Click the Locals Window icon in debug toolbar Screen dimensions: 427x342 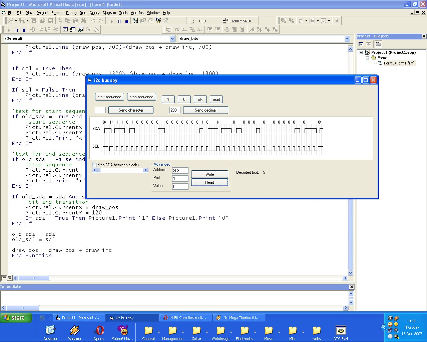tap(65, 29)
